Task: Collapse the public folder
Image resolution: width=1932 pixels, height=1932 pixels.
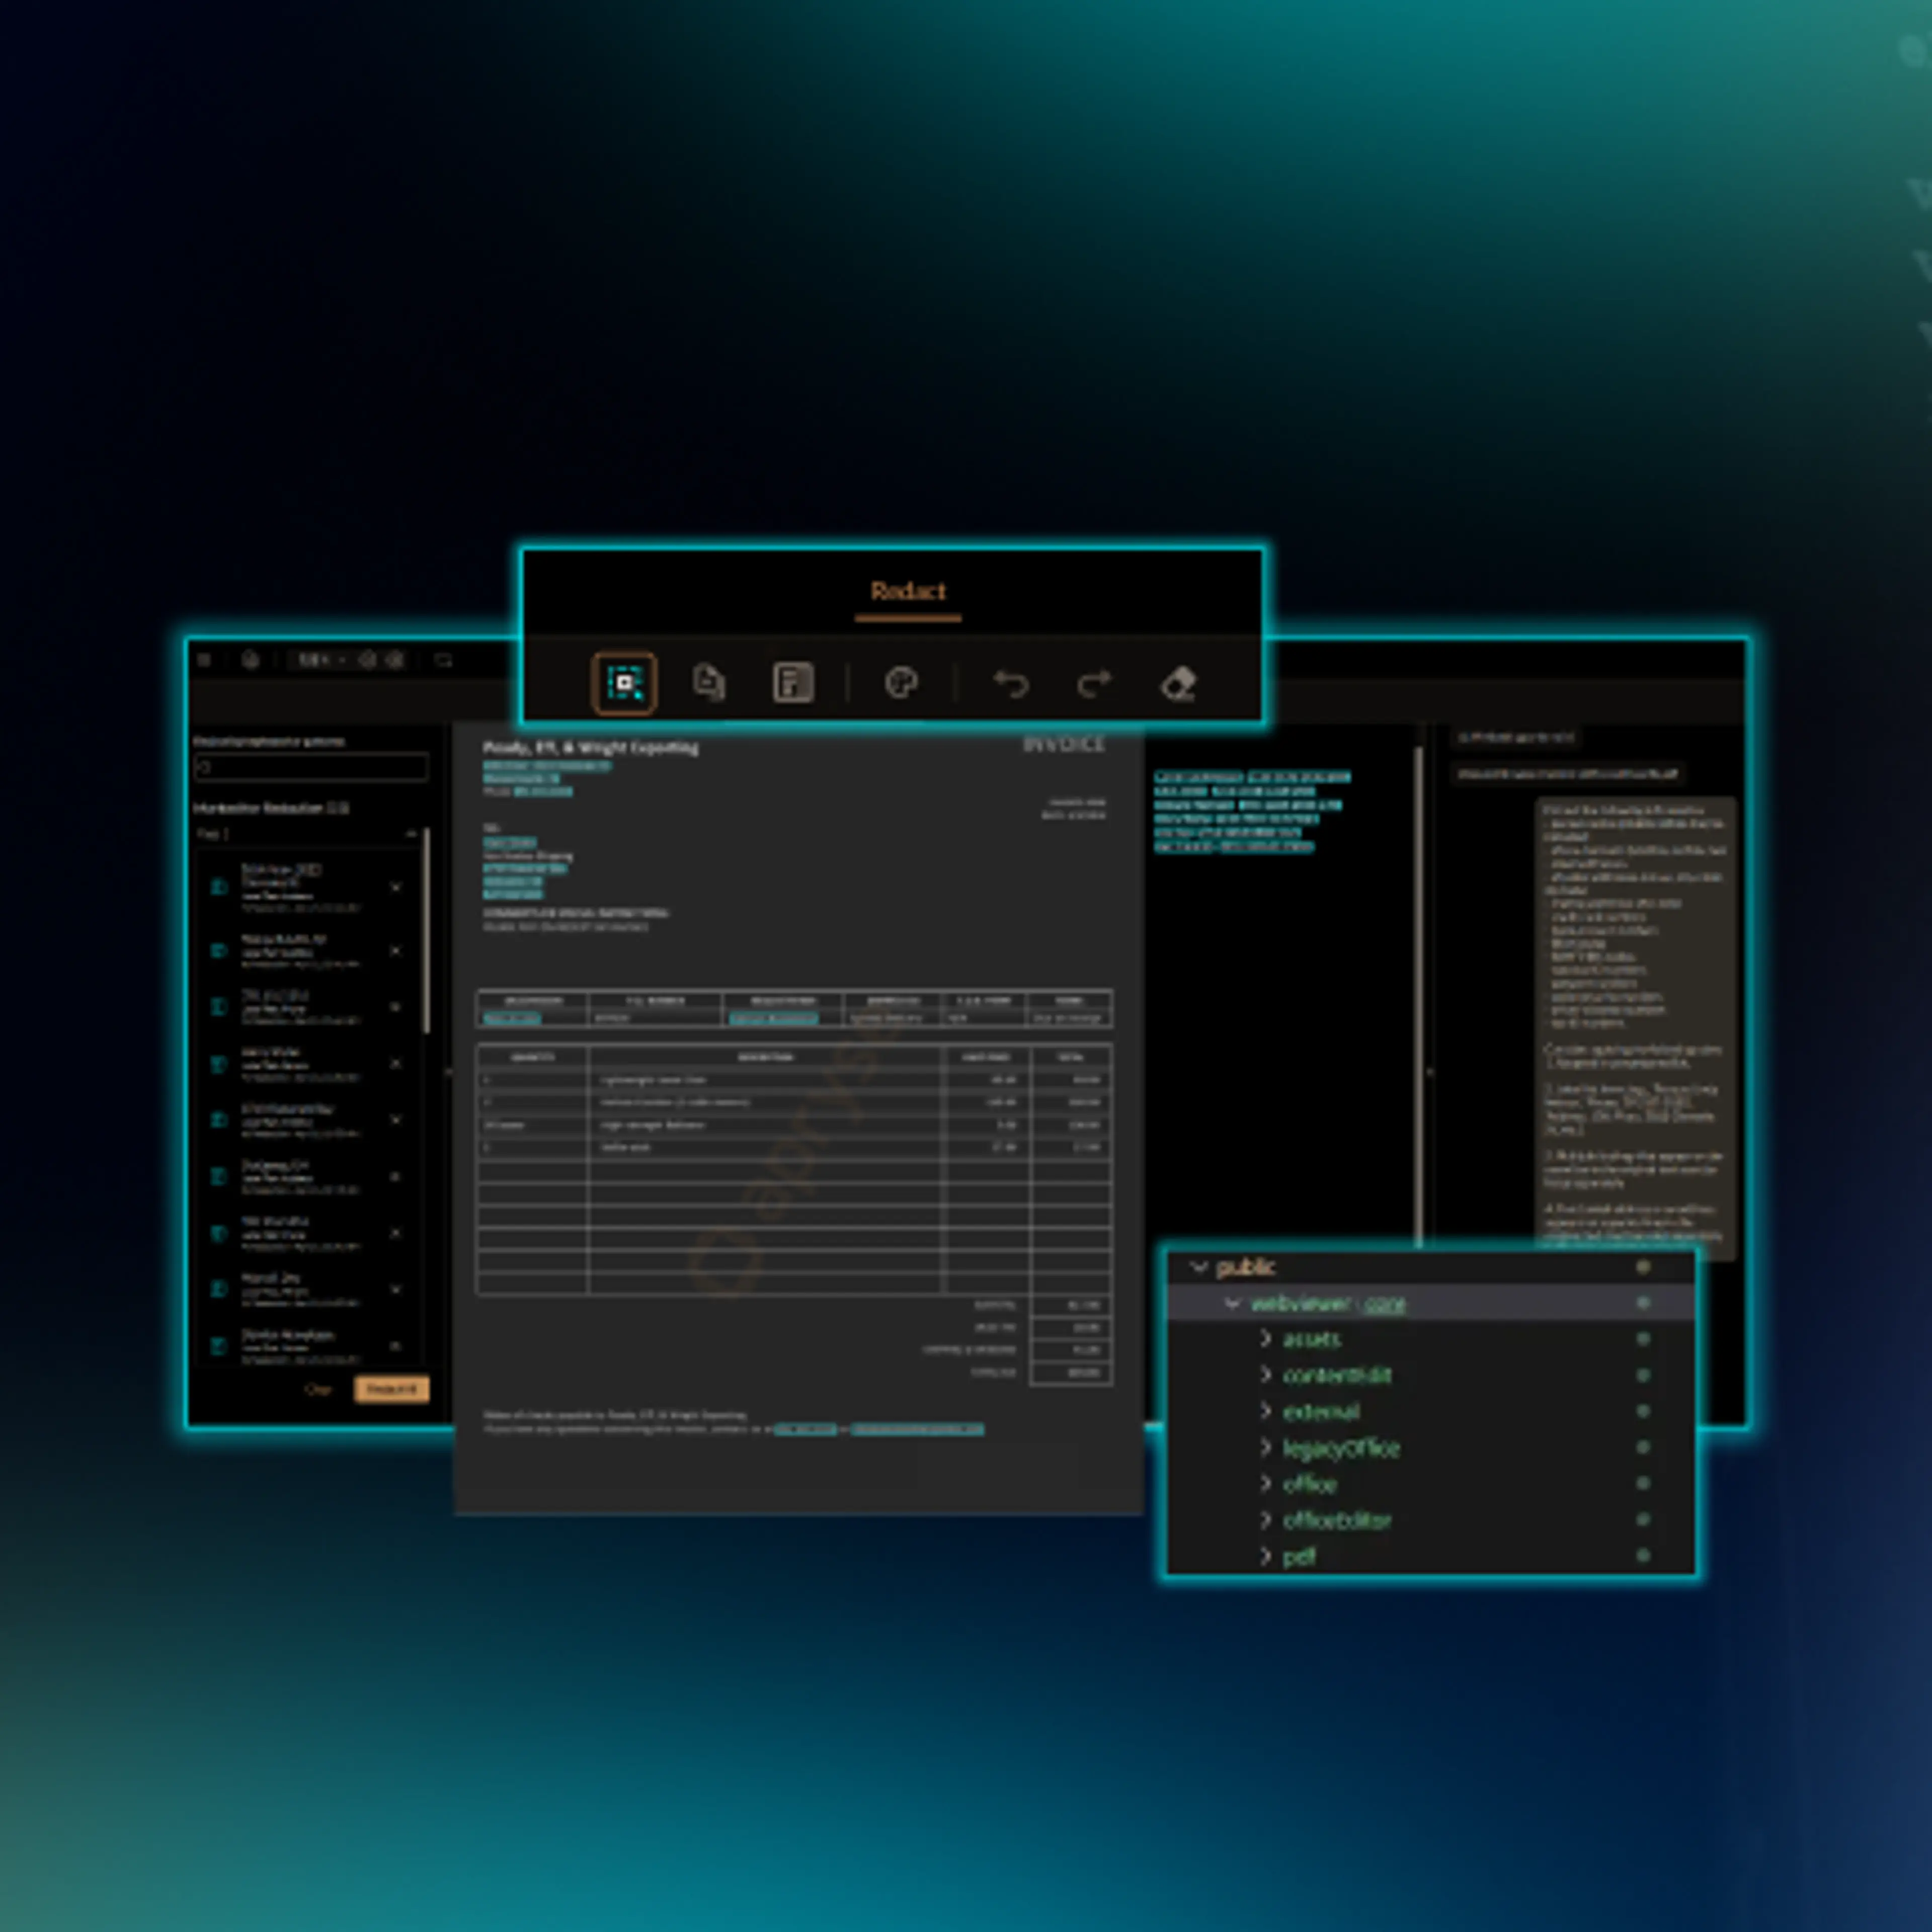Action: [1198, 1267]
